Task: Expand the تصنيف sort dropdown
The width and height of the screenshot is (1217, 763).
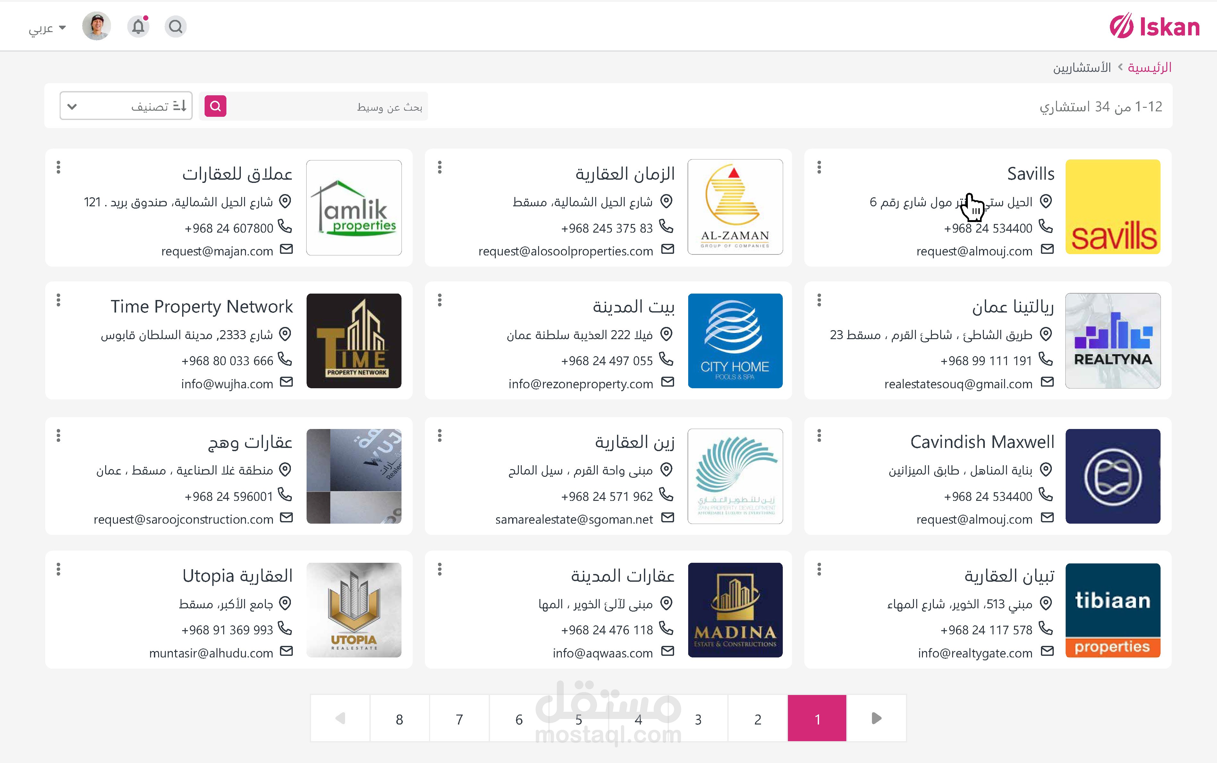Action: 126,106
